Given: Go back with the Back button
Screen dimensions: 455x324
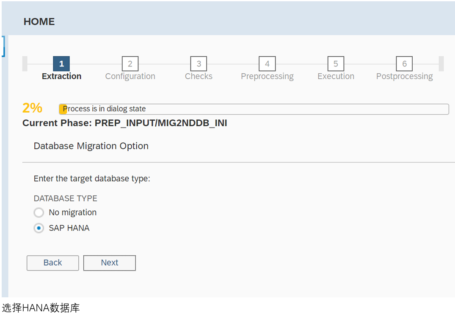Looking at the screenshot, I should (53, 263).
